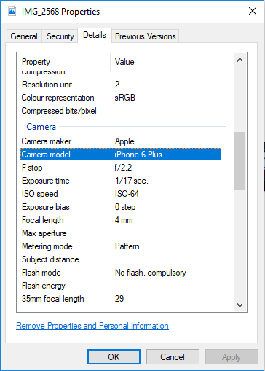Click the 4 mm value

tap(124, 220)
